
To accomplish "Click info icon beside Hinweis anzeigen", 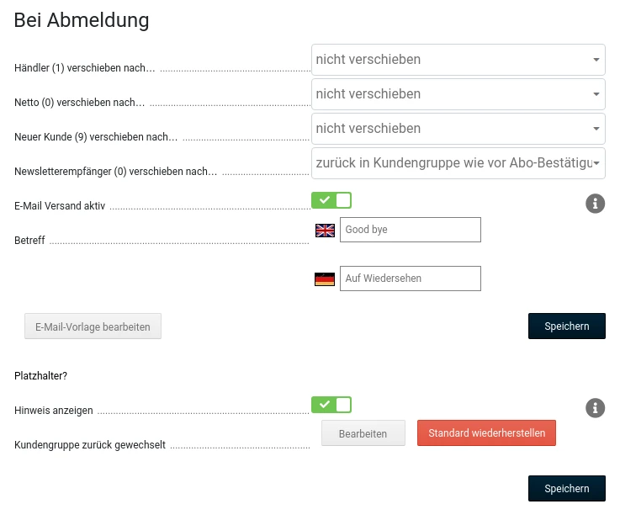I will [x=595, y=408].
